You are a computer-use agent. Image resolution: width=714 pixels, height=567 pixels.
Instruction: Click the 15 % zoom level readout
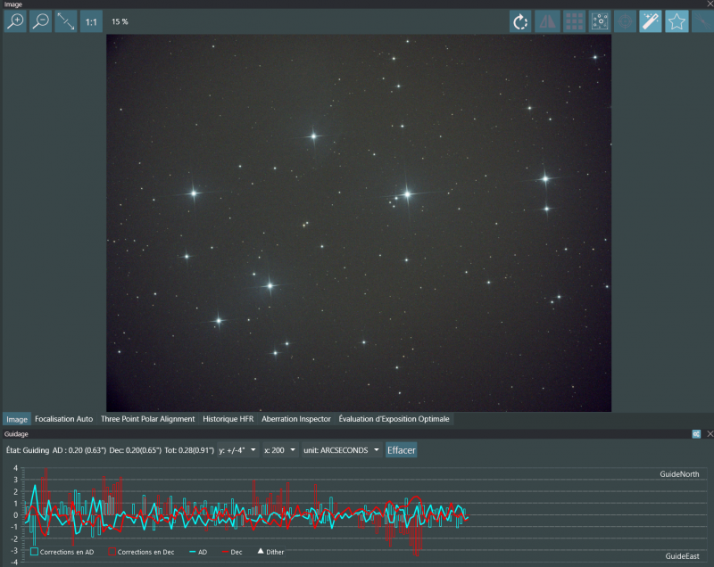point(120,21)
